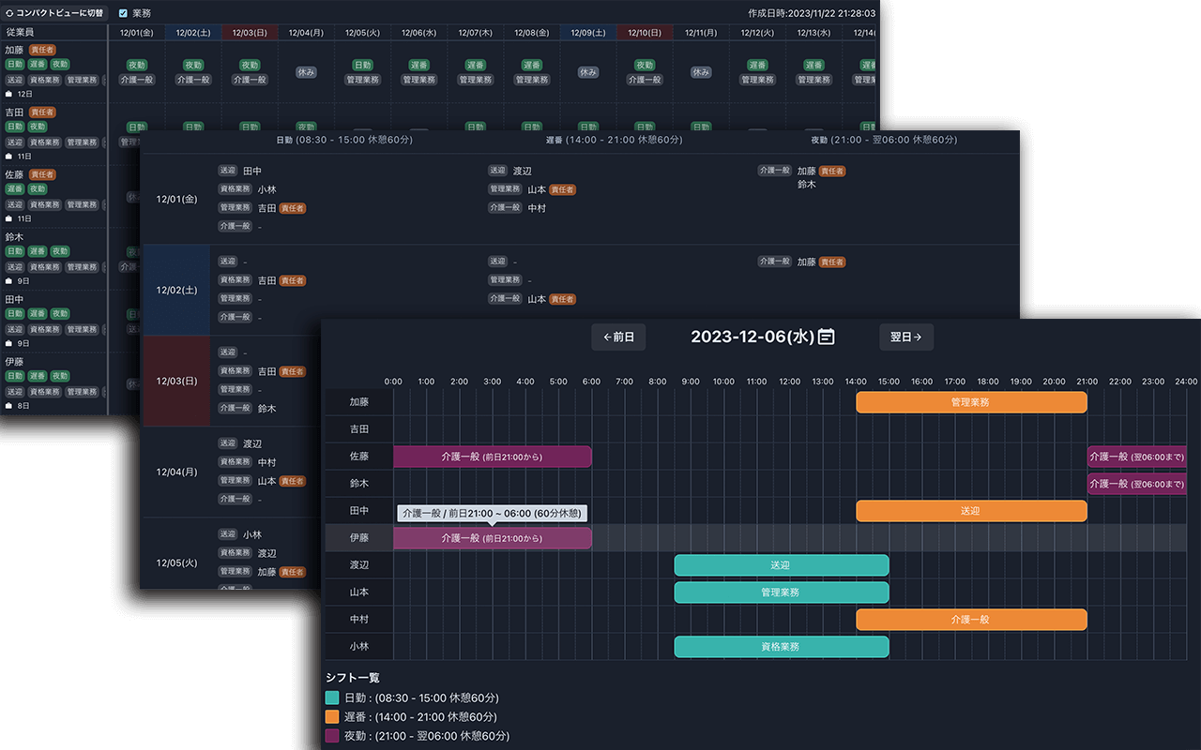
Task: Click the workday count icon under 加藤
Action: 9,95
